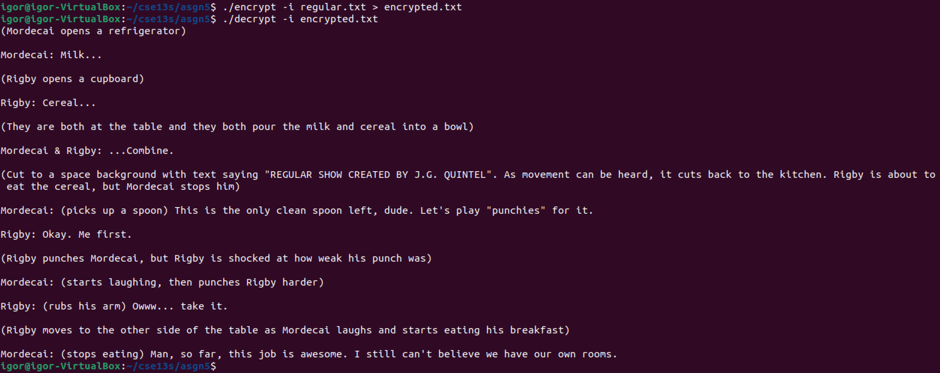Click the '(Rigby opens a cupboard)' line

[x=72, y=79]
